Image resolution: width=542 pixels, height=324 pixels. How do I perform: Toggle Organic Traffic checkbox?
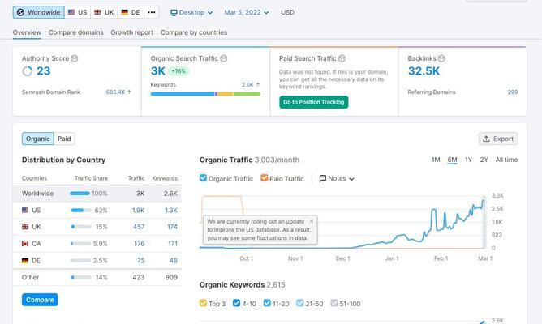coord(203,178)
